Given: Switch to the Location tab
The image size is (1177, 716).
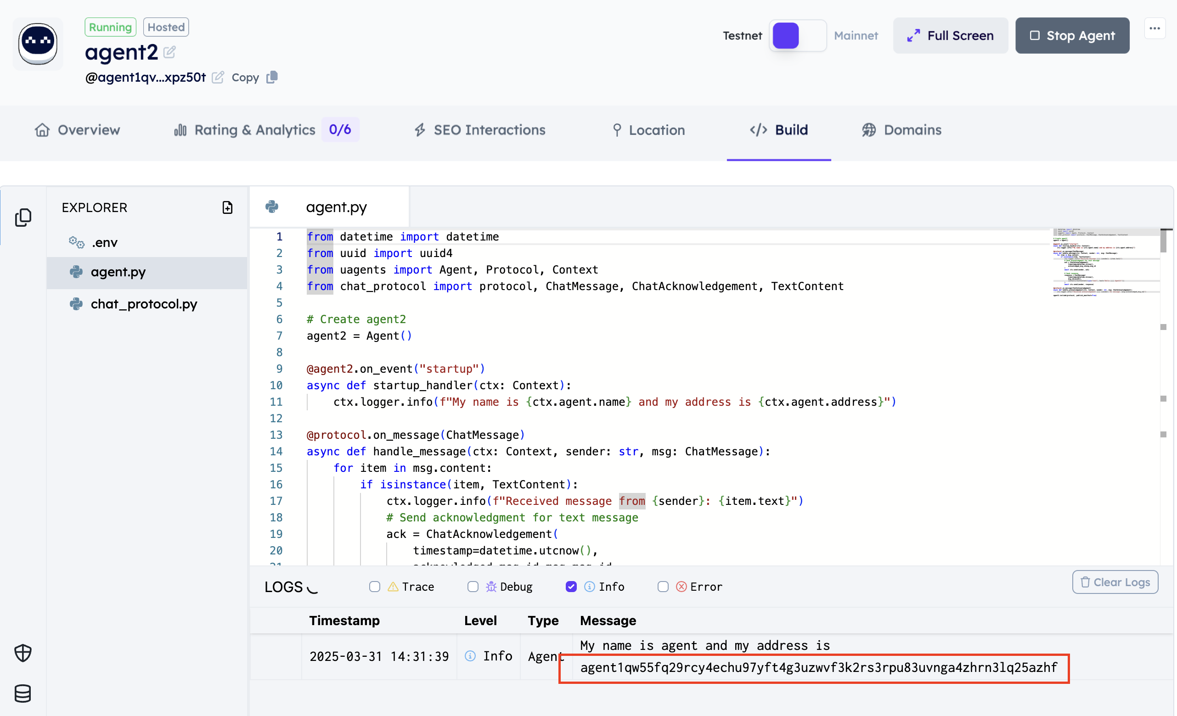Looking at the screenshot, I should [x=649, y=130].
